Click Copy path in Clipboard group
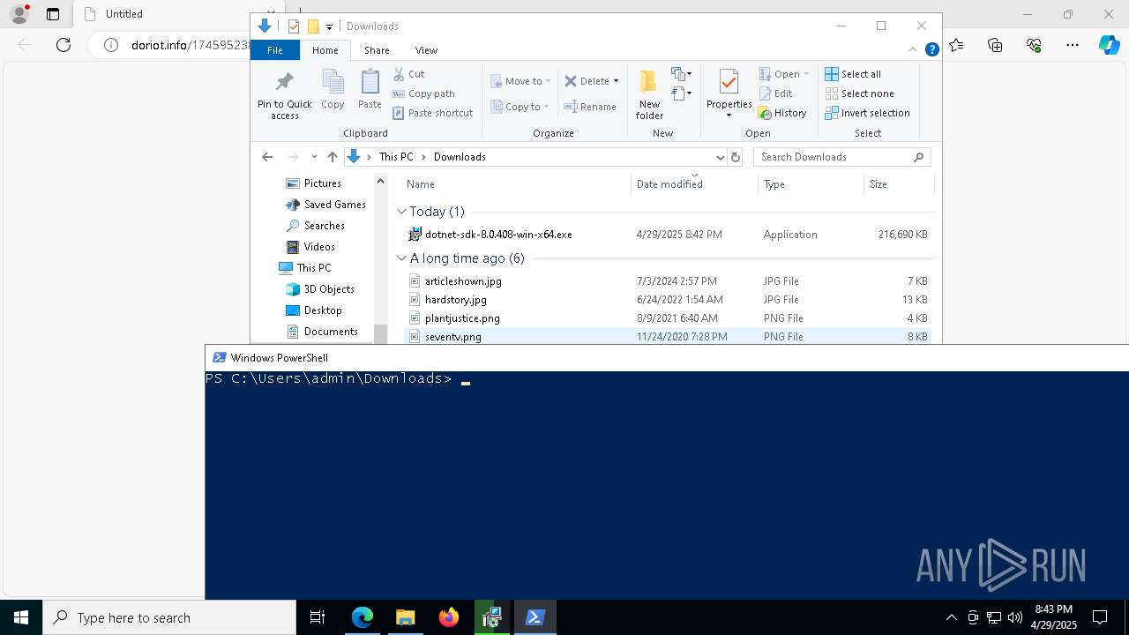This screenshot has height=635, width=1129. pyautogui.click(x=423, y=93)
